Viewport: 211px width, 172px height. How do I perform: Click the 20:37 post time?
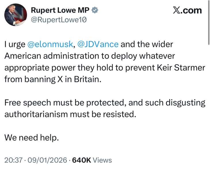click(x=13, y=160)
